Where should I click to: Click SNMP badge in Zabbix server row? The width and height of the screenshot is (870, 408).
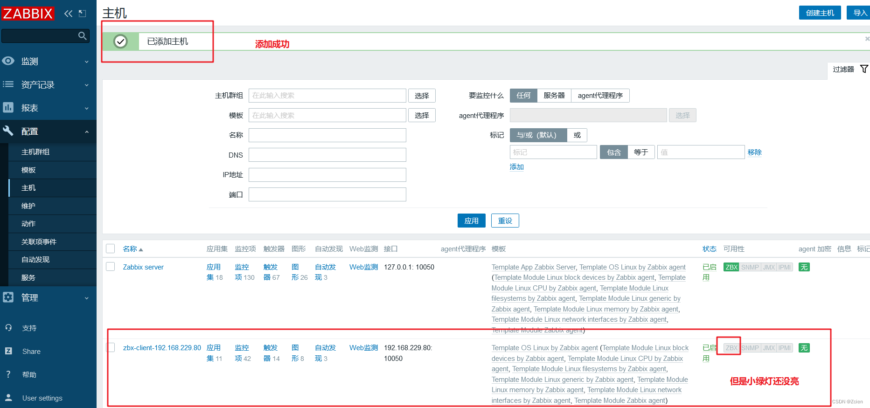pos(750,267)
